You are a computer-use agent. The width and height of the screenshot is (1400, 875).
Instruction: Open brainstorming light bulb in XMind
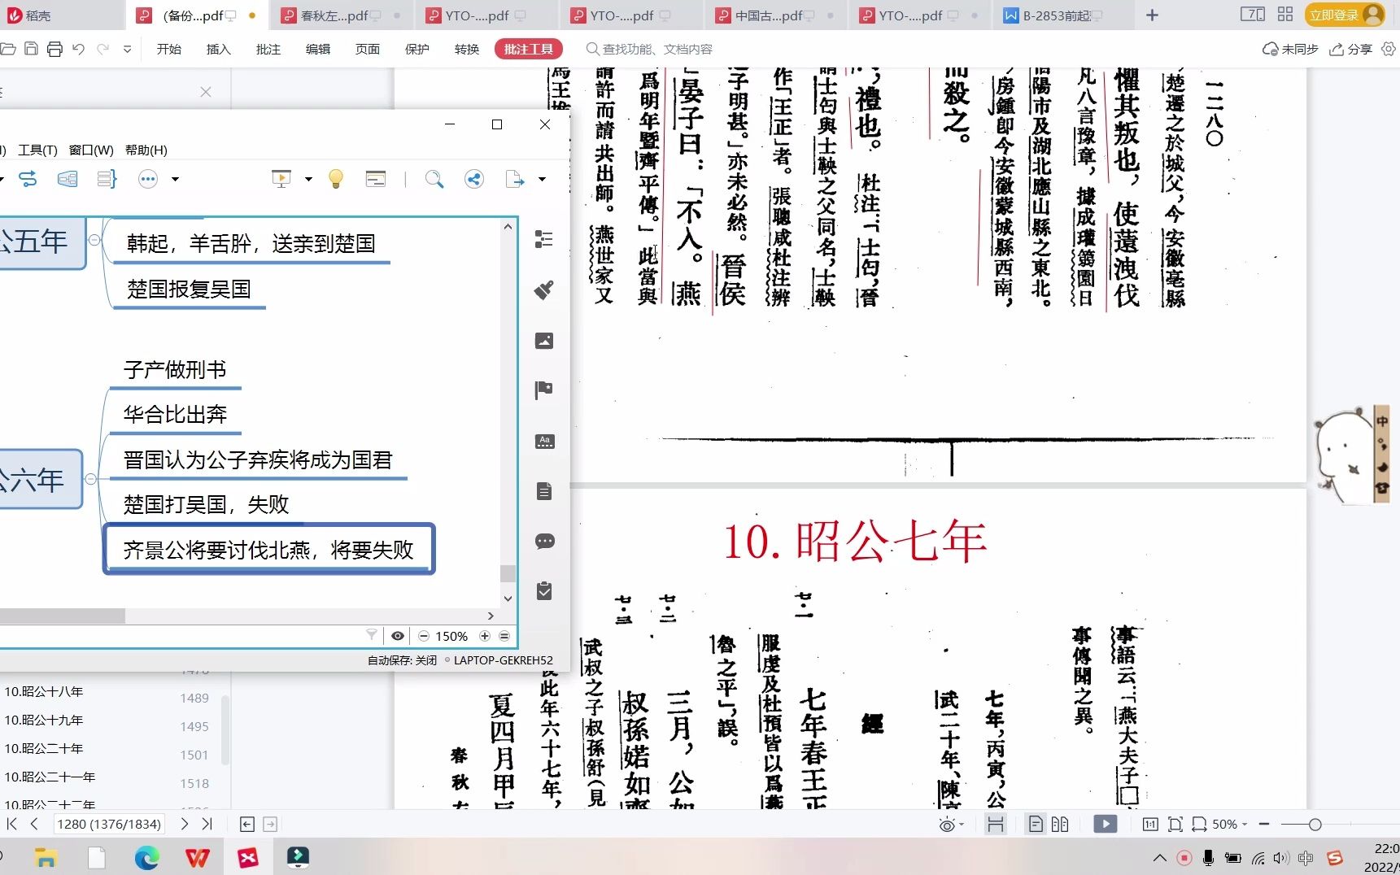point(335,179)
